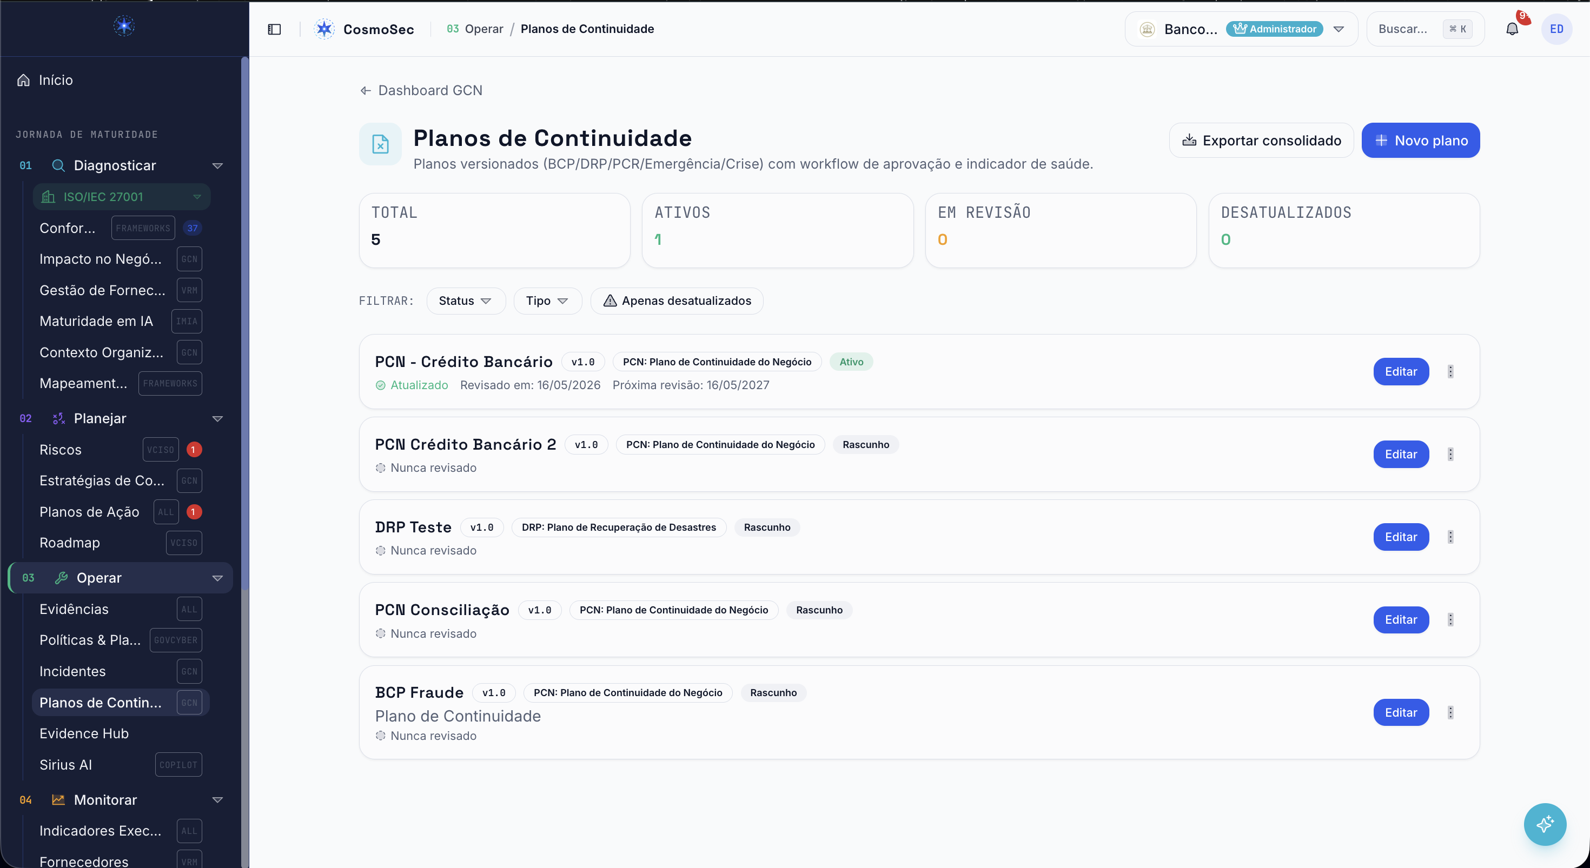Screen dimensions: 1590x868
Task: Toggle the Apenas desatualizados filter
Action: click(677, 301)
